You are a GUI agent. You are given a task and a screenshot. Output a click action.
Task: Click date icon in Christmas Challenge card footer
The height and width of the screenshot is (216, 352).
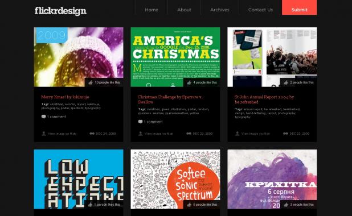189,134
